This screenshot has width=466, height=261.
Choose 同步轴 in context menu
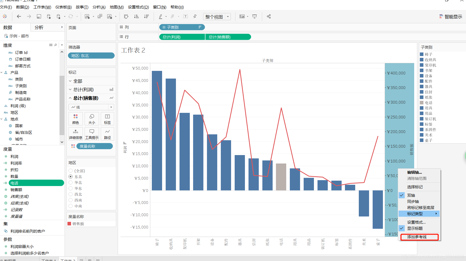click(419, 201)
